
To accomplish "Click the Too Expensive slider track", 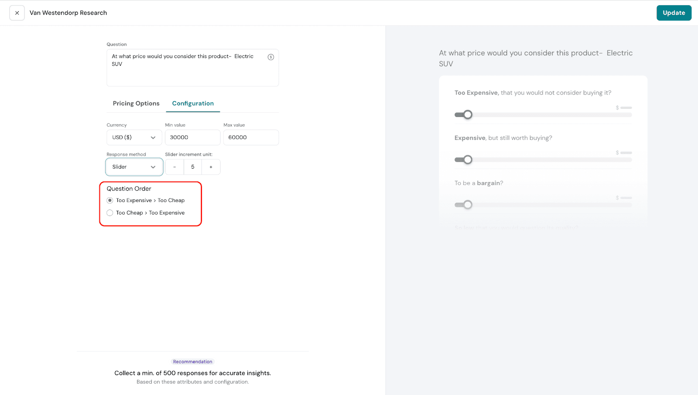I will (550, 115).
